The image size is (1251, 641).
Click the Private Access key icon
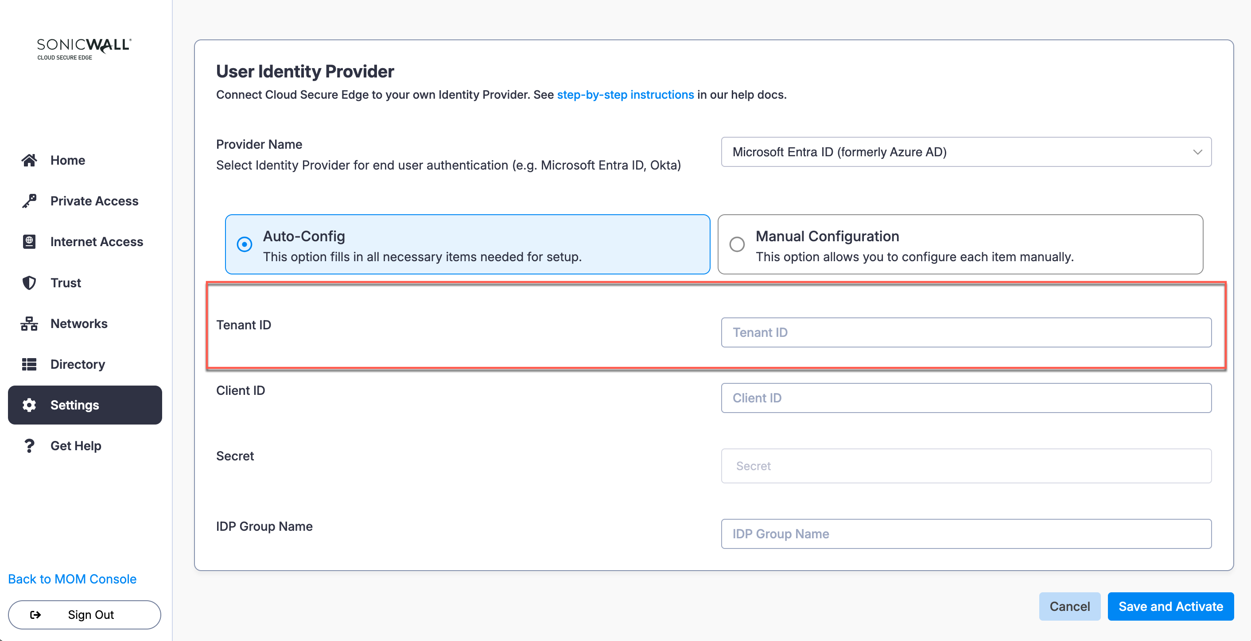pos(29,201)
